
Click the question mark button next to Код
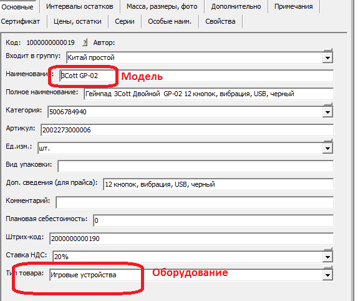[x=85, y=42]
